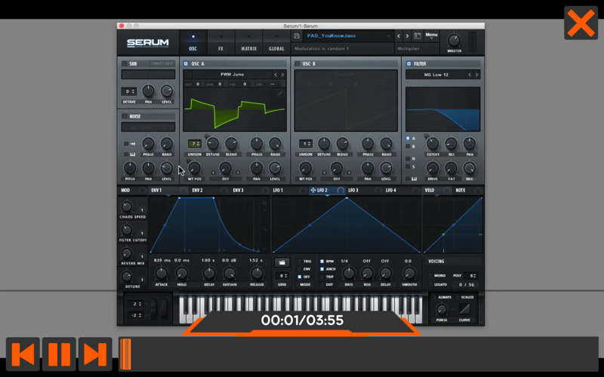Image resolution: width=604 pixels, height=377 pixels.
Task: Select previous OSC A warp mode arrow
Action: point(213,173)
